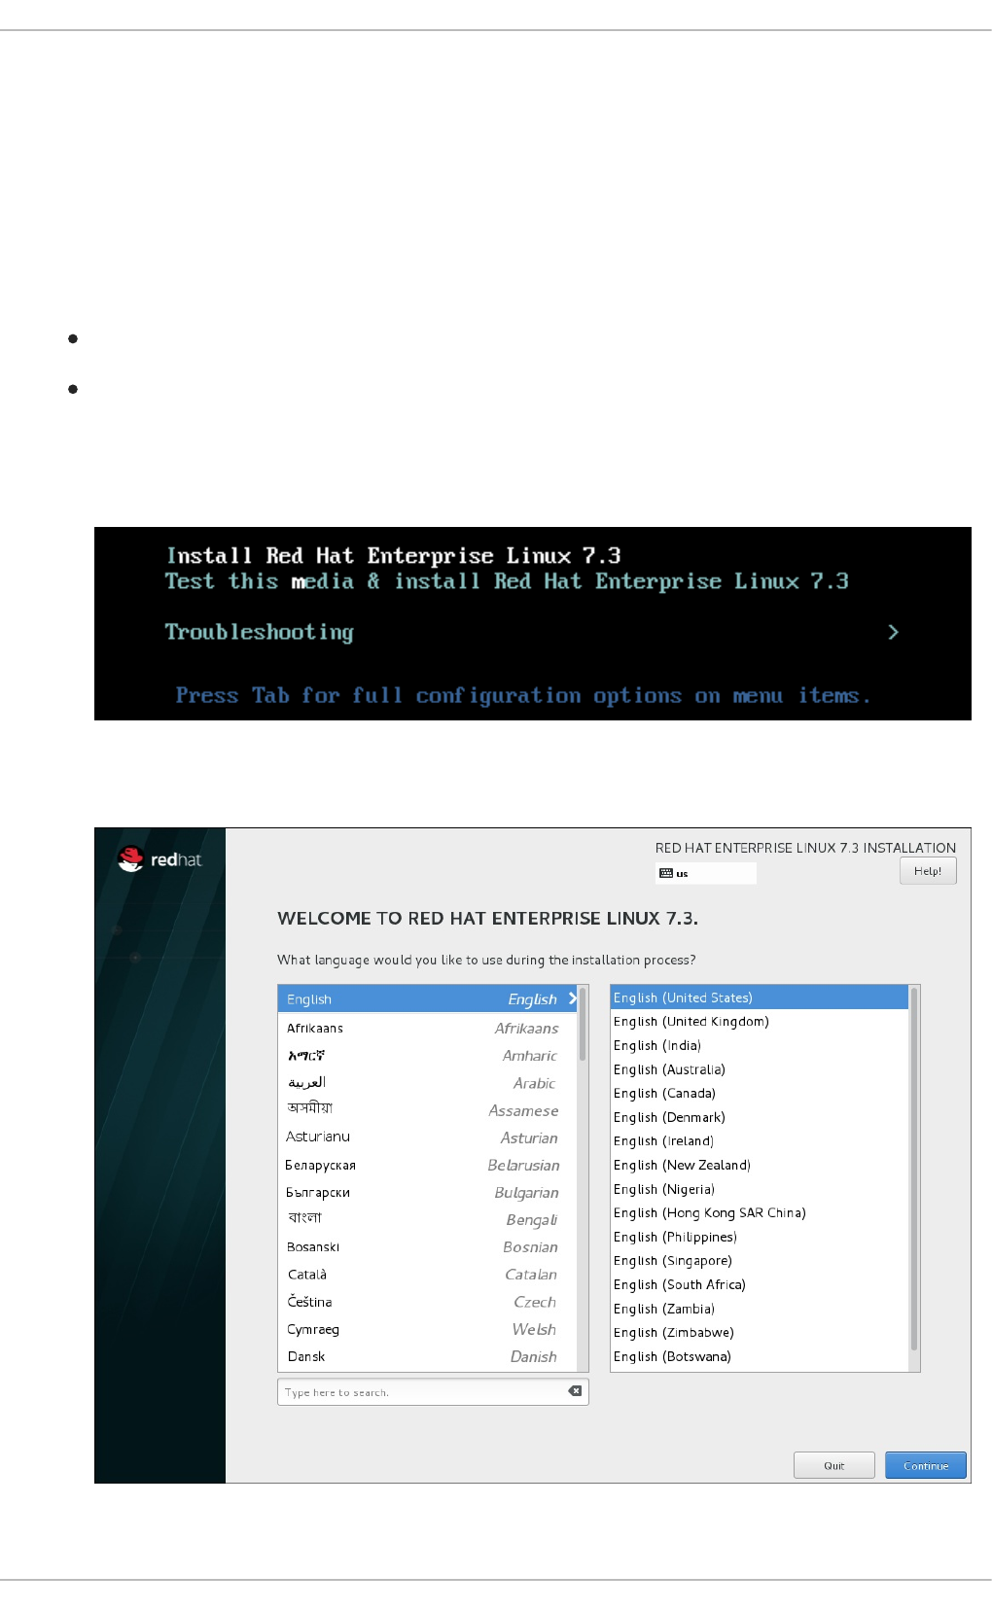Select Install Red Hat Enterprise Linux 7.3

pyautogui.click(x=394, y=555)
